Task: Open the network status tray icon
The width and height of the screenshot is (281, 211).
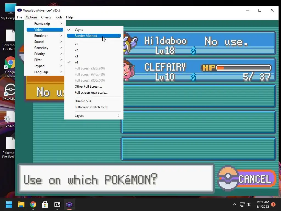Action: point(242,204)
